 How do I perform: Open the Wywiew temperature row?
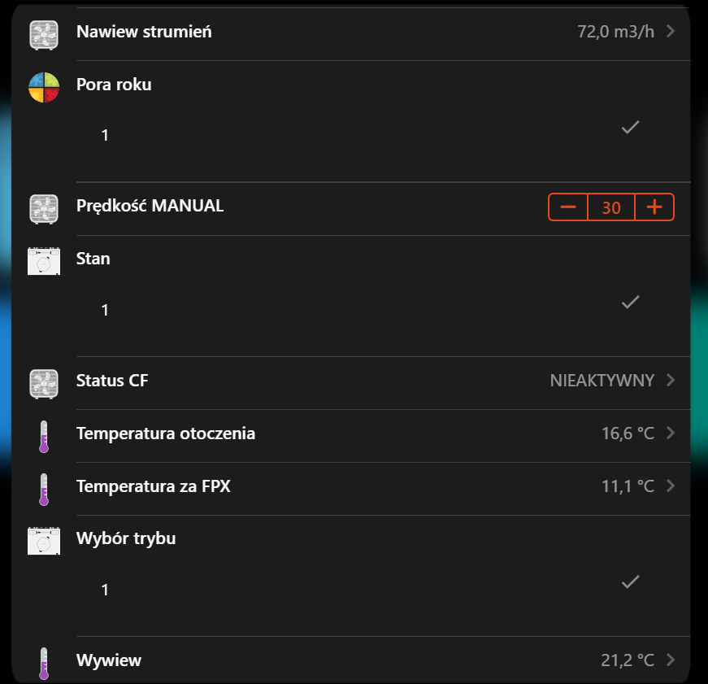pos(384,660)
